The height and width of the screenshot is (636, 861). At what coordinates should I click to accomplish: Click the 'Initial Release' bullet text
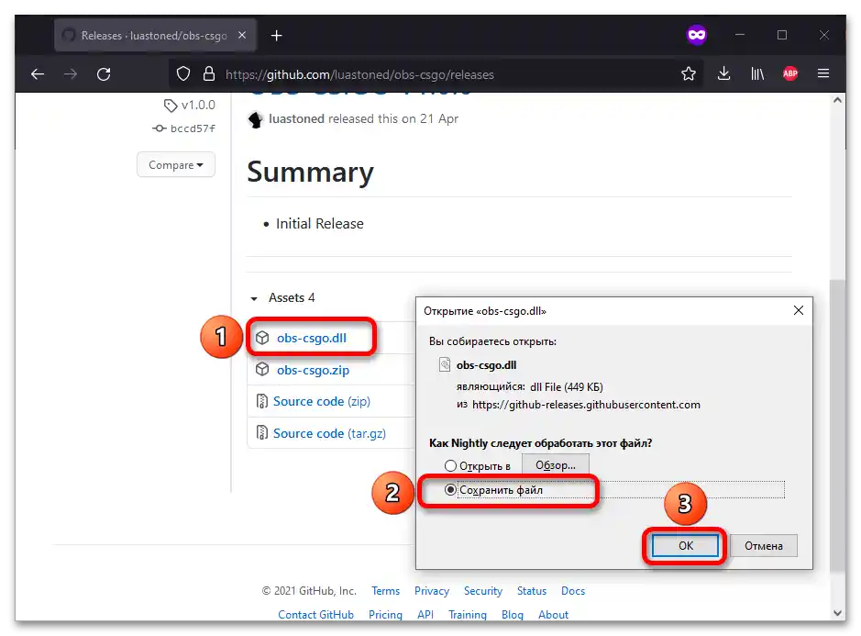pyautogui.click(x=320, y=224)
